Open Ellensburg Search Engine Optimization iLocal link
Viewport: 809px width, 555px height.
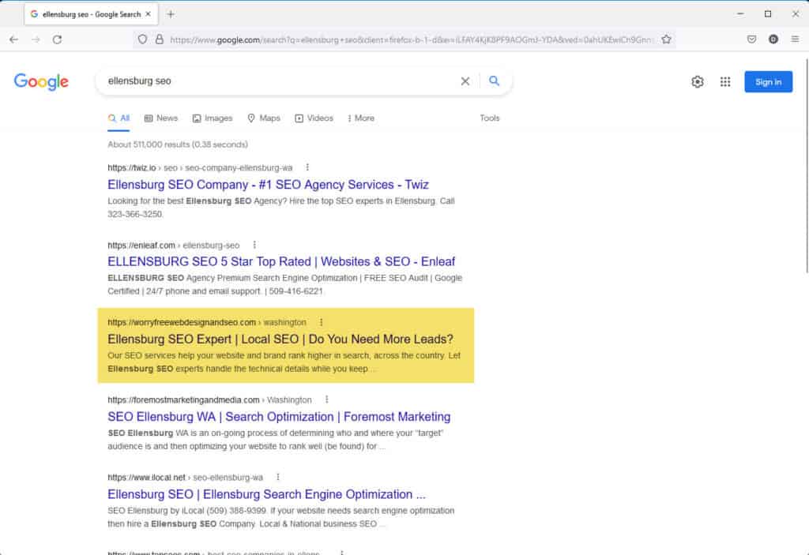267,494
